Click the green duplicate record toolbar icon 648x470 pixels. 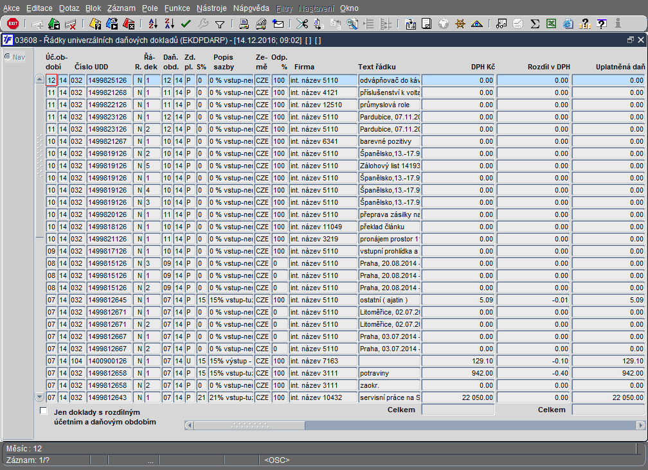(x=54, y=24)
